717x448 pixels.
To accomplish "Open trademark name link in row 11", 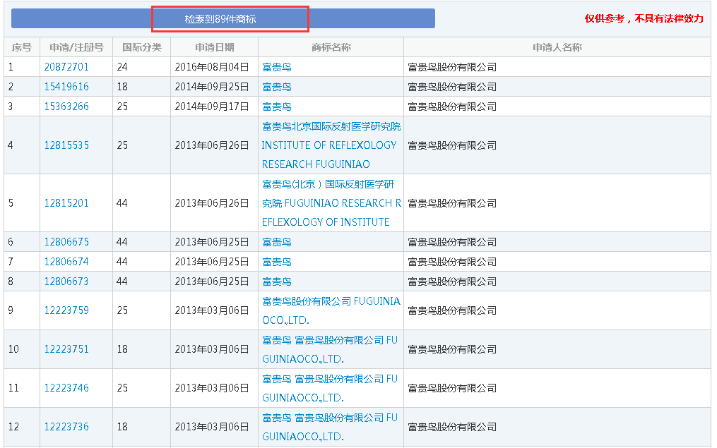I will 330,388.
